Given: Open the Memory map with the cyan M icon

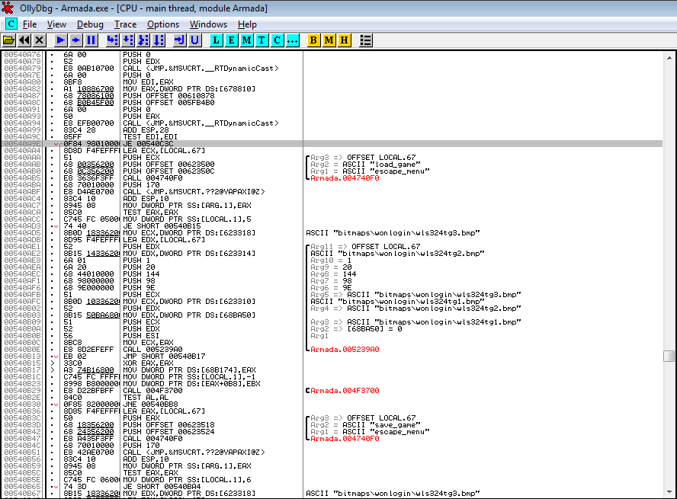Looking at the screenshot, I should coord(246,40).
